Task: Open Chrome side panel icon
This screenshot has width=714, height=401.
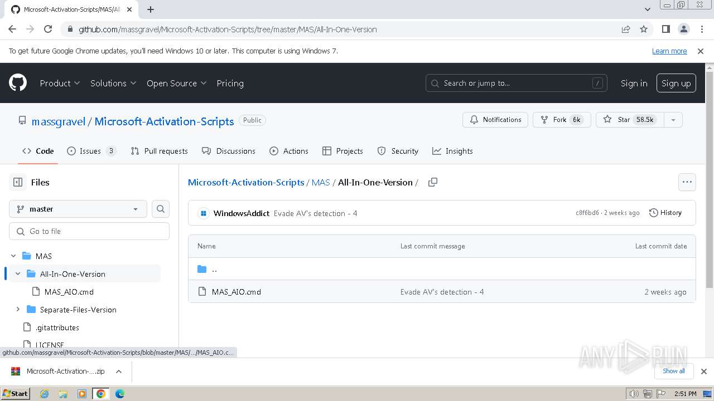Action: (x=665, y=29)
